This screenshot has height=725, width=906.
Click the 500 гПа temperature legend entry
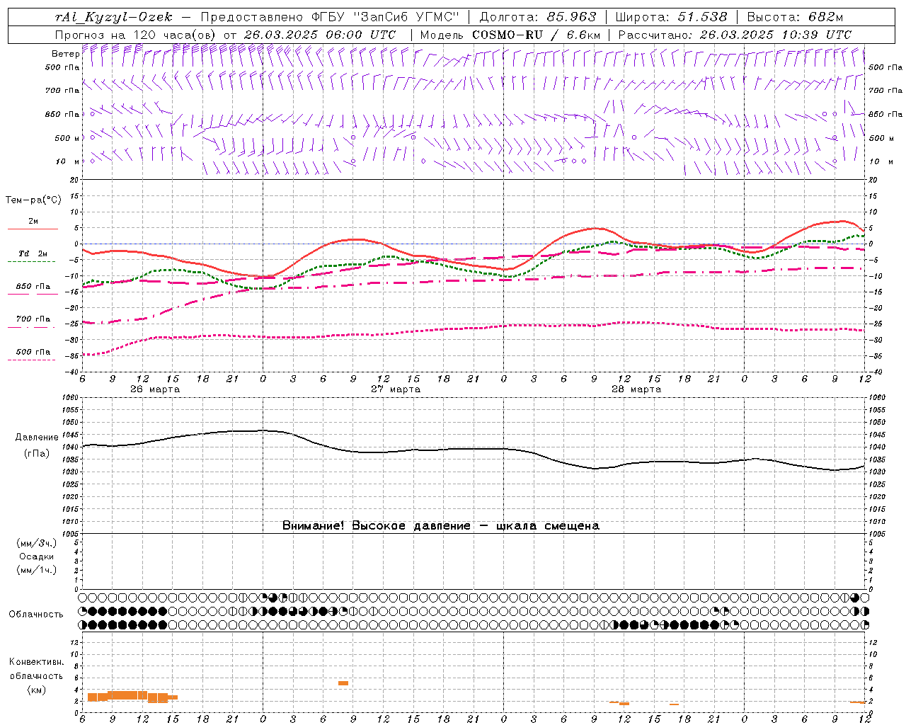click(33, 352)
